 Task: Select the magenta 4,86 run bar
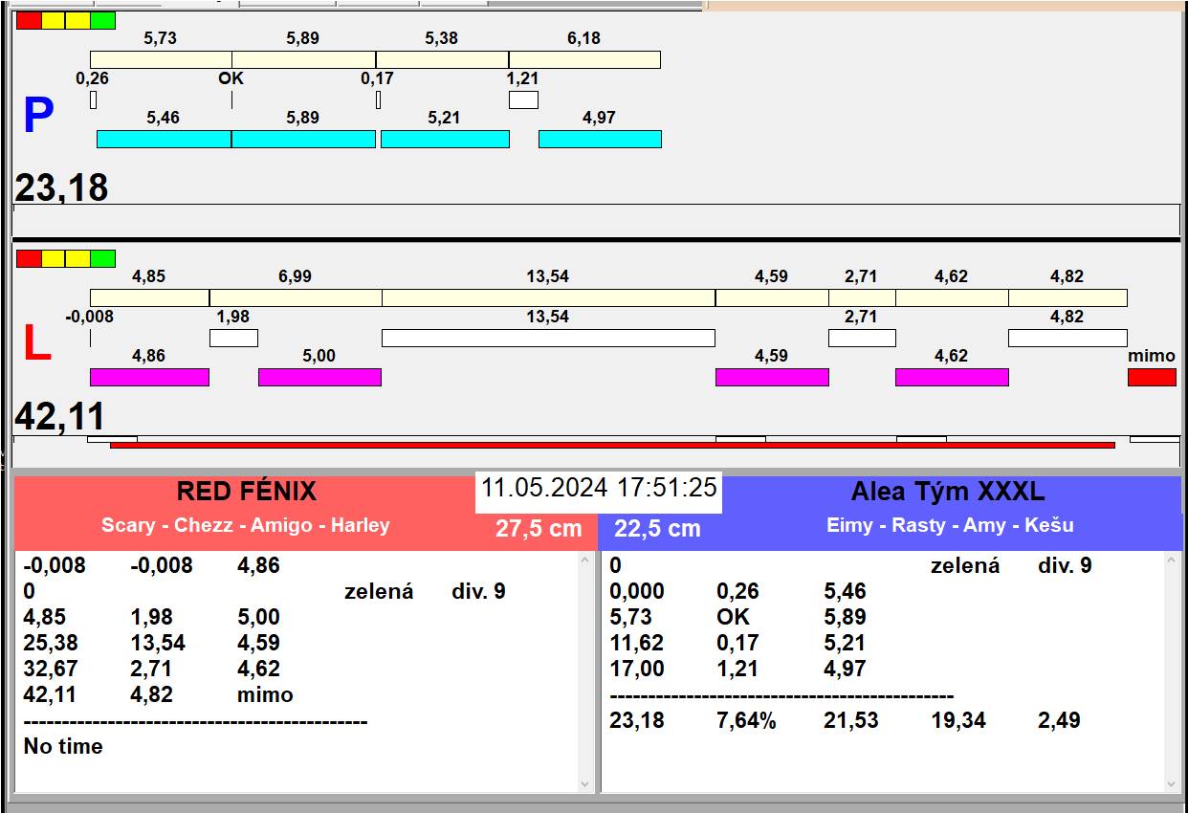pos(149,377)
